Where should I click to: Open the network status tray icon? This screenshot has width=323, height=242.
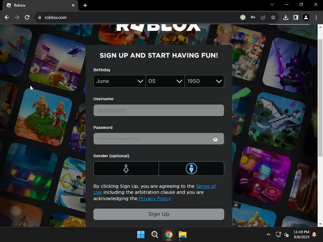pos(278,234)
